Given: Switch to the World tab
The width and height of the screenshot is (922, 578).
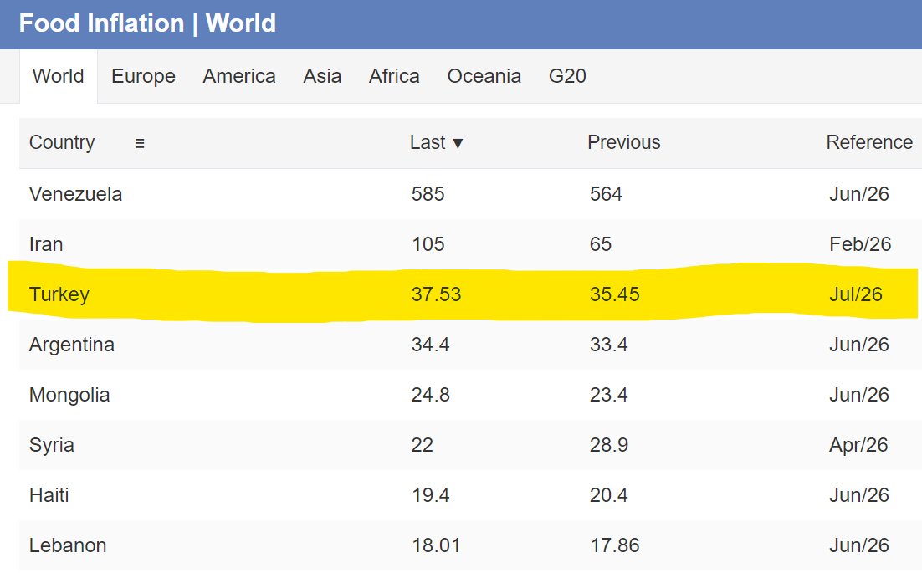Looking at the screenshot, I should coord(59,76).
